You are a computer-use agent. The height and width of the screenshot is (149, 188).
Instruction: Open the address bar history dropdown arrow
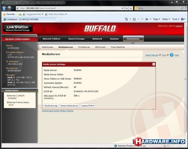123,8
